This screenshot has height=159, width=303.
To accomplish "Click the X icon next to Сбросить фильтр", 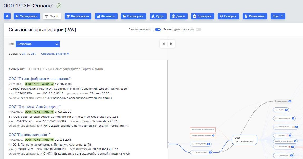I will pos(68,54).
